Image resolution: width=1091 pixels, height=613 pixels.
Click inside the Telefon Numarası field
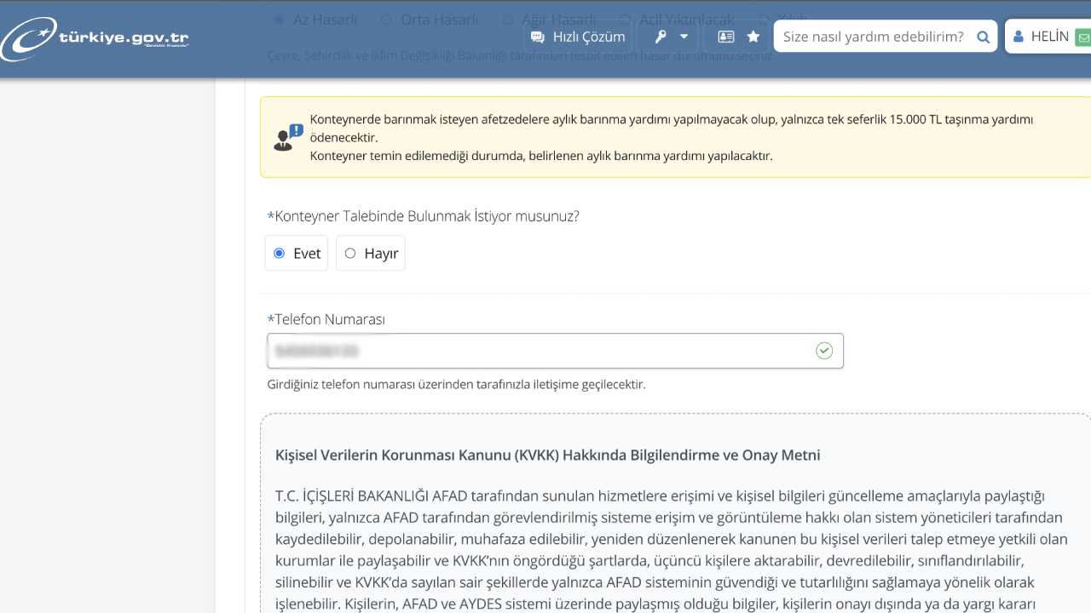tap(554, 350)
